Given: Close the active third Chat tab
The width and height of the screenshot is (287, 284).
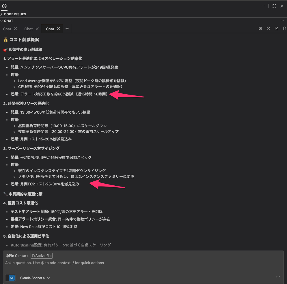Looking at the screenshot, I should point(58,29).
